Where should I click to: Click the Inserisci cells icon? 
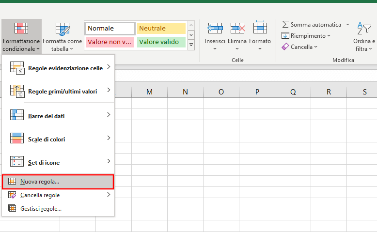point(215,28)
